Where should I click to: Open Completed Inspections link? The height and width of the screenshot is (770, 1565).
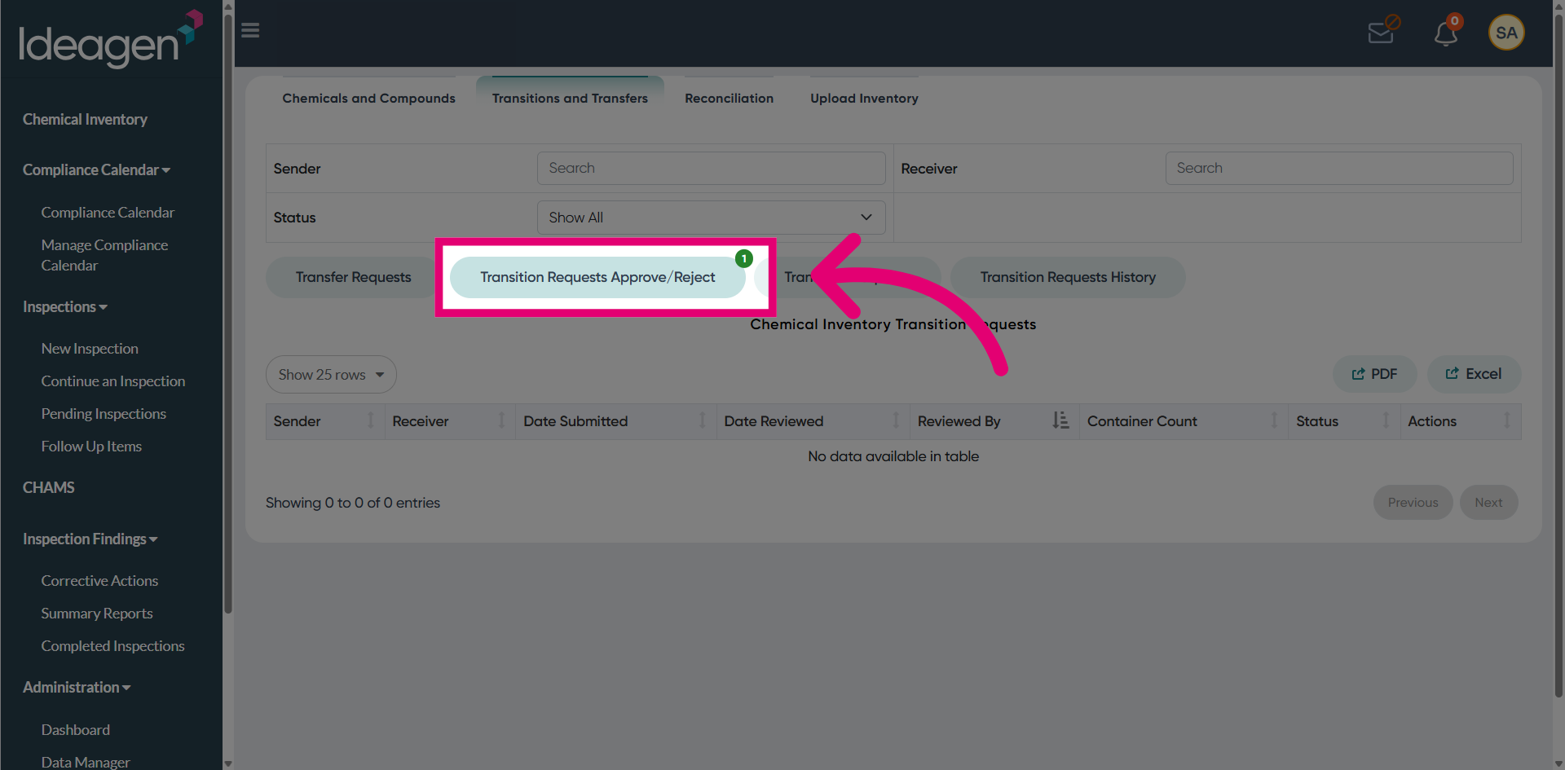point(112,645)
